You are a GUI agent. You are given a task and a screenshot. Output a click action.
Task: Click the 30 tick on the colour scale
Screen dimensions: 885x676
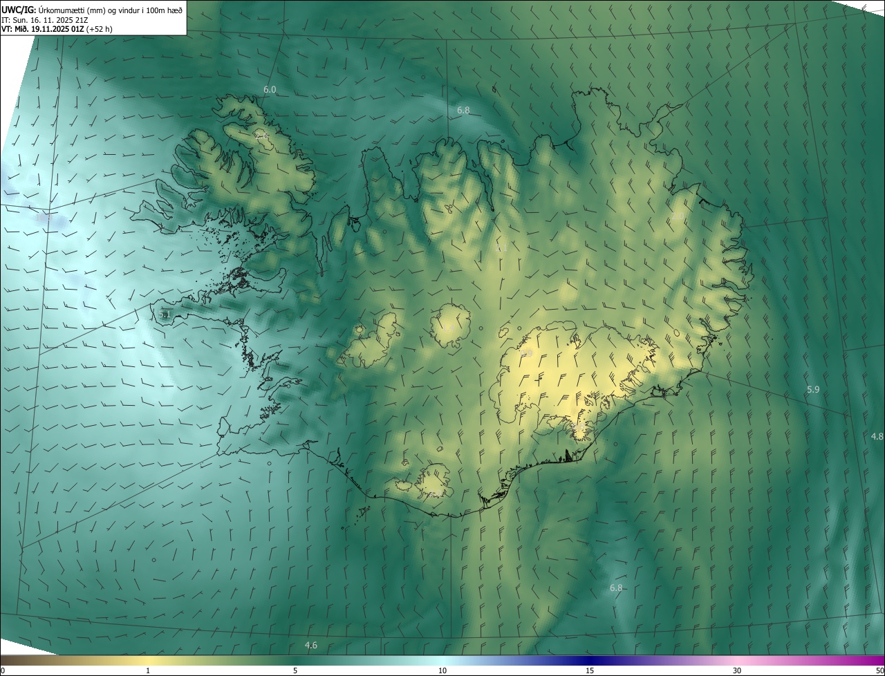[x=737, y=670]
